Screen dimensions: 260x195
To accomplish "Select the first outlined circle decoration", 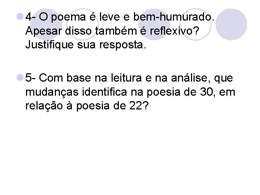I will coord(83,25).
